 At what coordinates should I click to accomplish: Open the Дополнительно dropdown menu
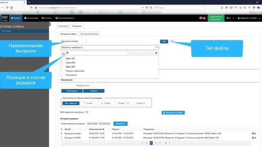click(x=65, y=18)
